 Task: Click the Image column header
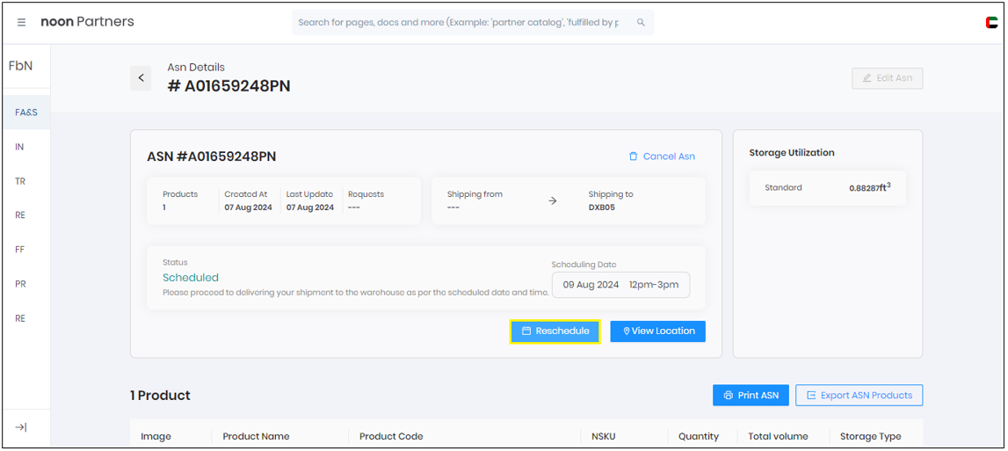point(156,436)
